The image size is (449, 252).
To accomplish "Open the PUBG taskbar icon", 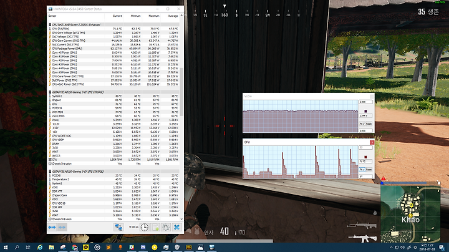I will [189, 248].
